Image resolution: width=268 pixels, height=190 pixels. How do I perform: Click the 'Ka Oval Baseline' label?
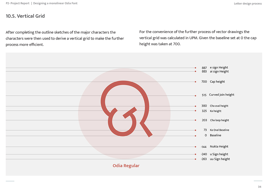pos(219,130)
